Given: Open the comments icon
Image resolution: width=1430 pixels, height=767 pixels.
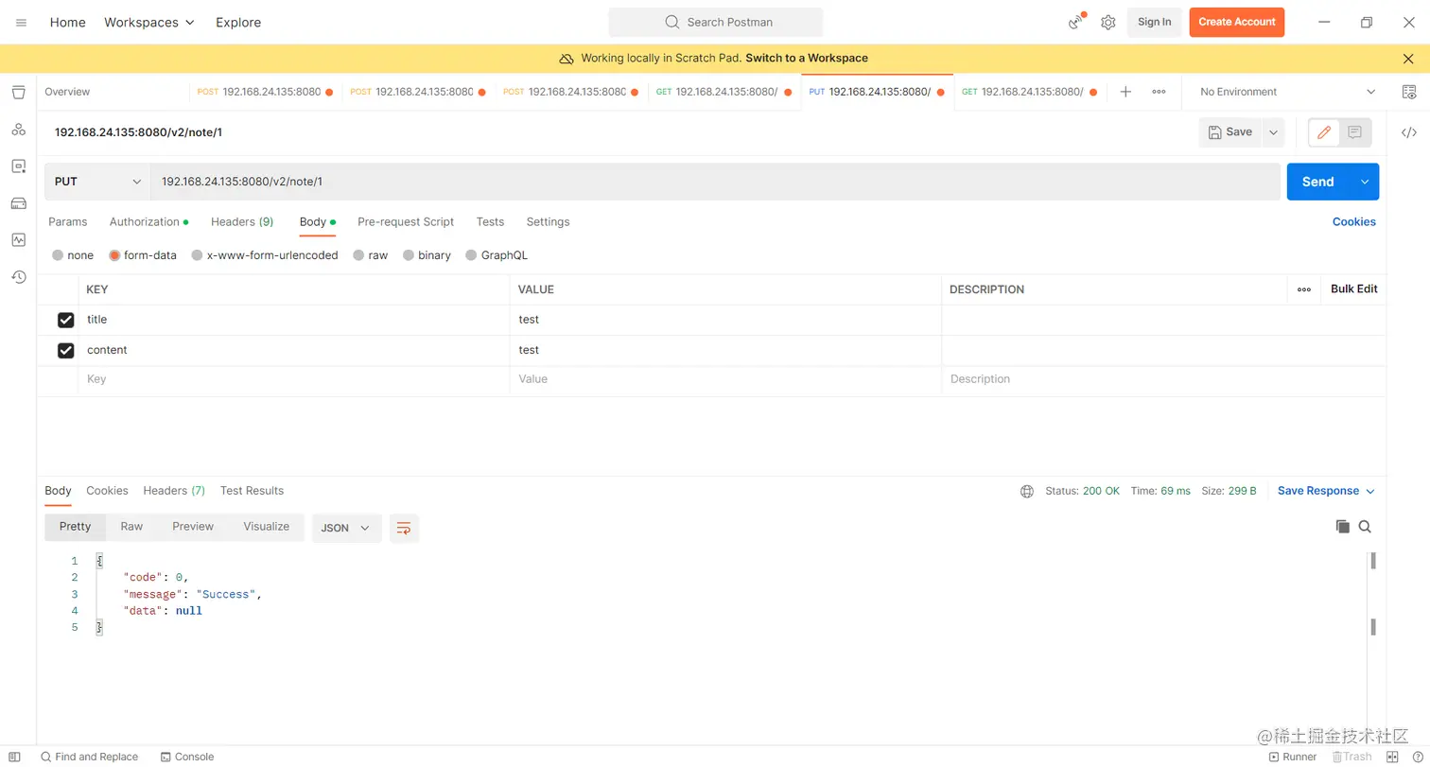Looking at the screenshot, I should pyautogui.click(x=1354, y=132).
